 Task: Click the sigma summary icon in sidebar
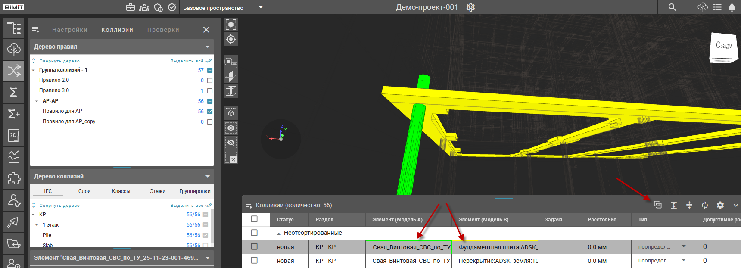(x=14, y=92)
